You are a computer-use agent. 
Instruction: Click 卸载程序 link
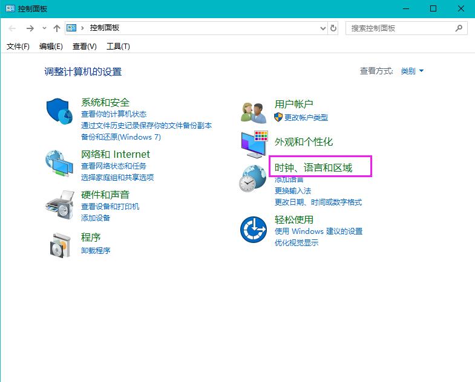coord(96,251)
